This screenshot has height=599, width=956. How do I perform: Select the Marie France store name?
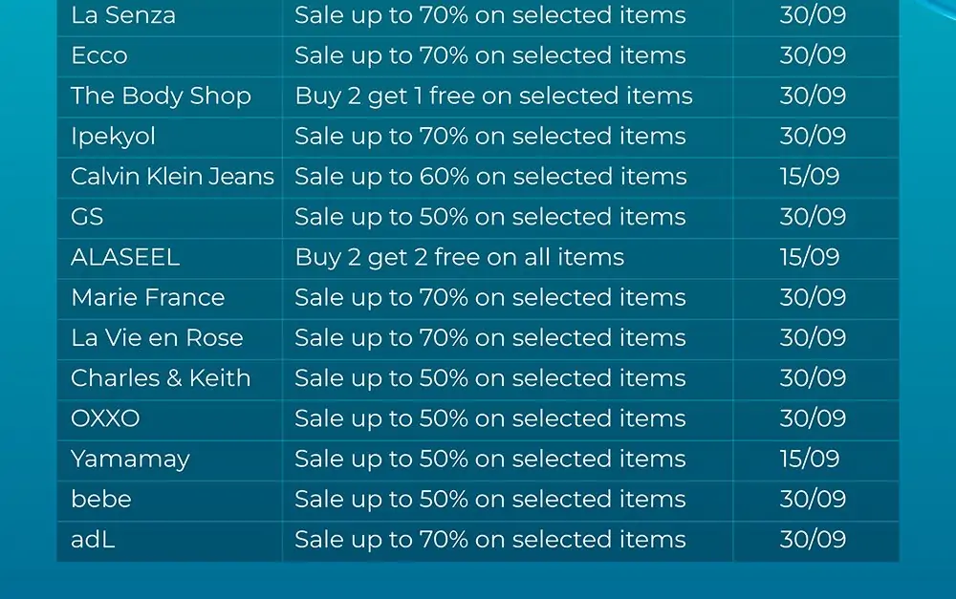[x=148, y=297]
